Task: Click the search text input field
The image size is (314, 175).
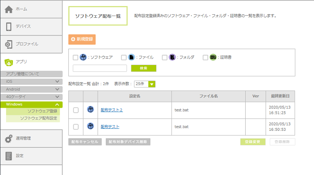Action: [x=100, y=68]
